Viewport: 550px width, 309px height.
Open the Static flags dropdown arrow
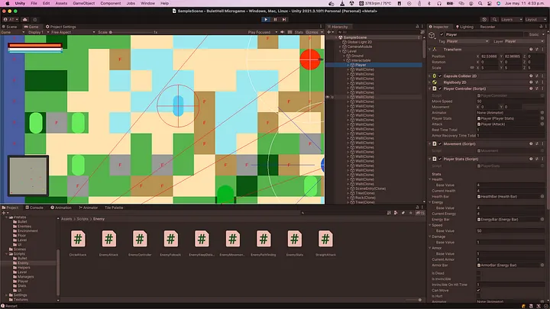click(x=543, y=34)
